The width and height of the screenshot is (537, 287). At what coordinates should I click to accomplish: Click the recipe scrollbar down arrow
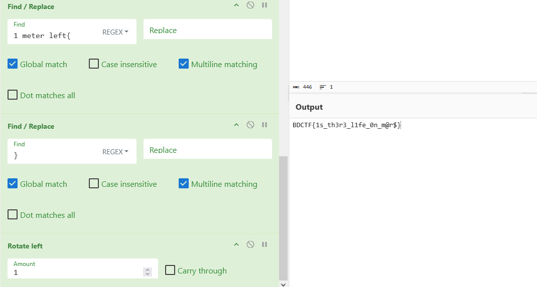pyautogui.click(x=283, y=284)
